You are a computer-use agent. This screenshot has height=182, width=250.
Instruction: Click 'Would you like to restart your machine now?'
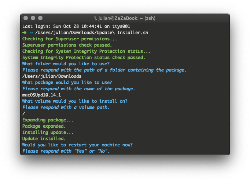pos(77,145)
